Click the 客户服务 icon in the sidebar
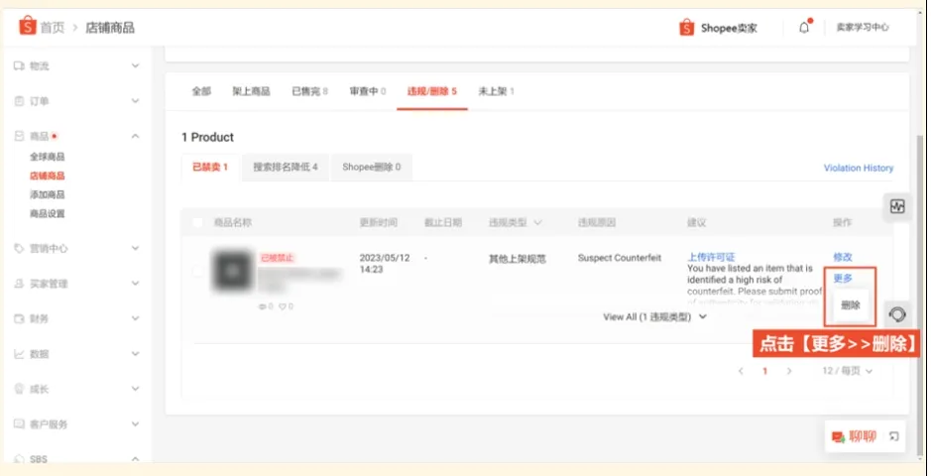931x476 pixels. (20, 424)
